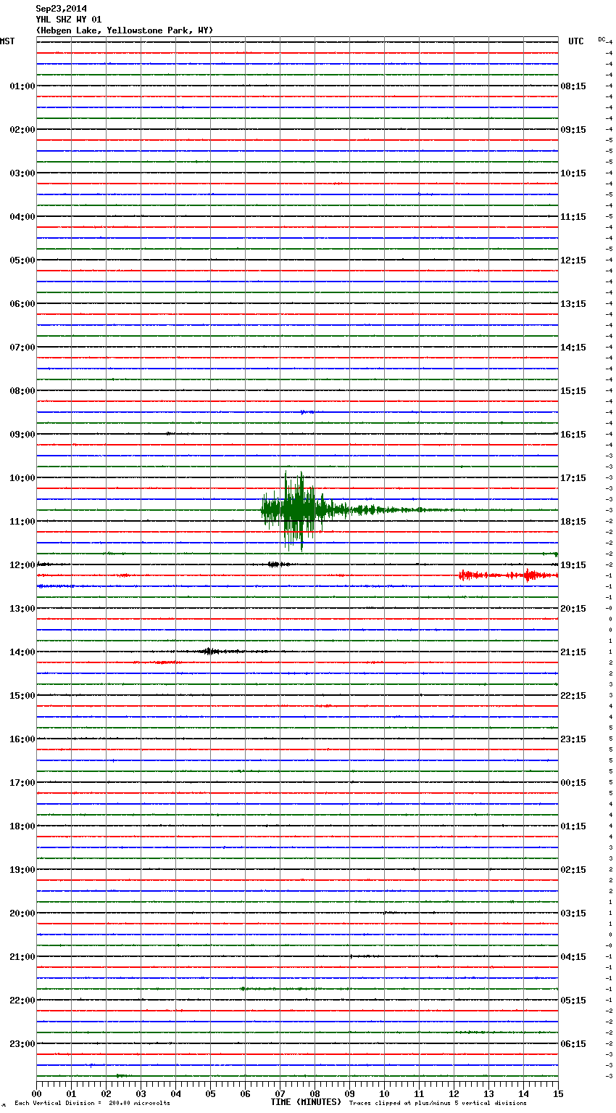616x1113 pixels.
Task: Click the small blue burst on the 08:30 trace
Action: pos(307,412)
